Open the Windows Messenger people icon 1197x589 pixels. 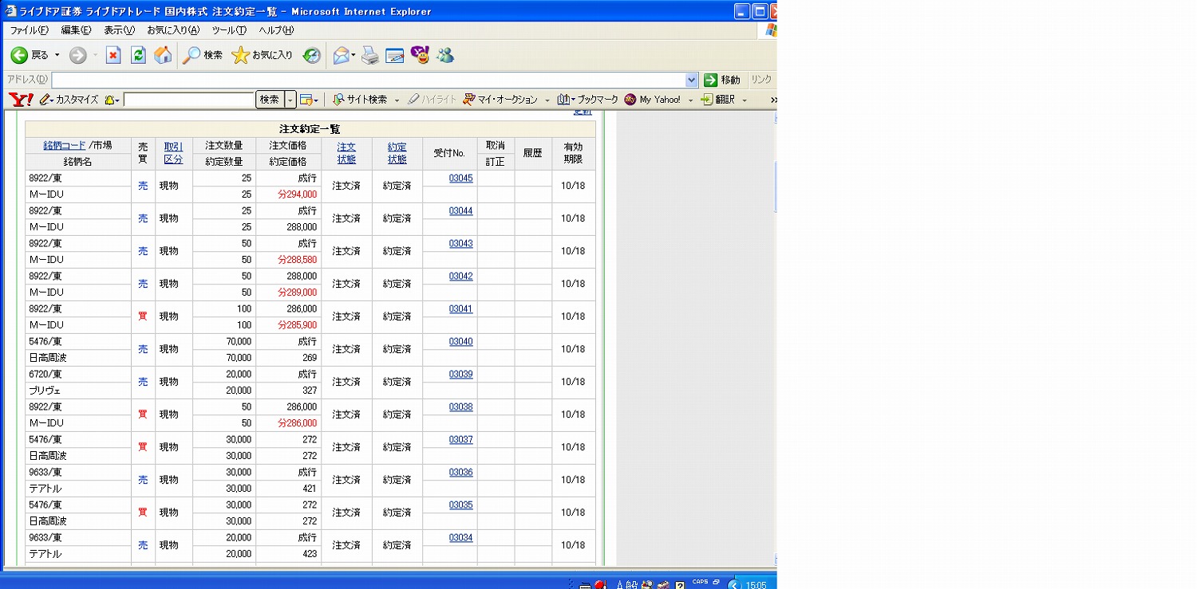445,55
